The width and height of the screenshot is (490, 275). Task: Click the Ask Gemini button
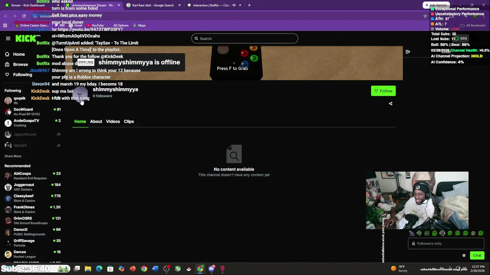point(436,5)
